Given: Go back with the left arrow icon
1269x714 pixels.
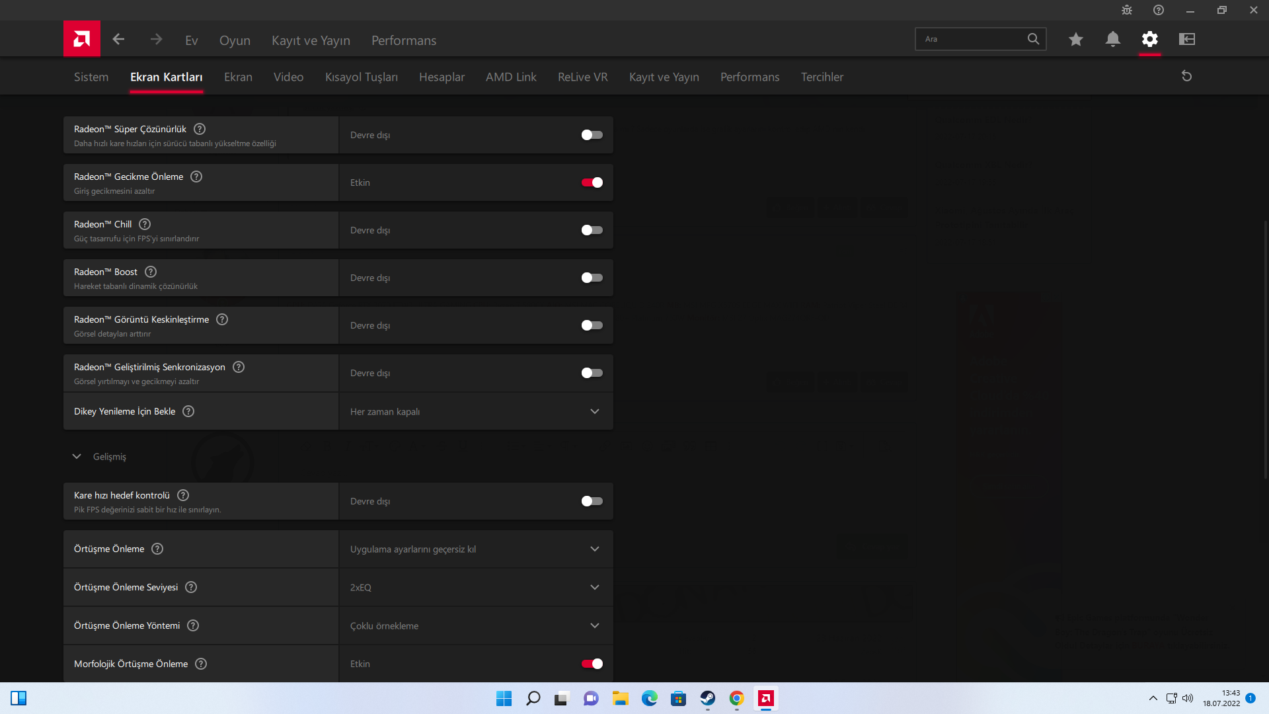Looking at the screenshot, I should 118,40.
